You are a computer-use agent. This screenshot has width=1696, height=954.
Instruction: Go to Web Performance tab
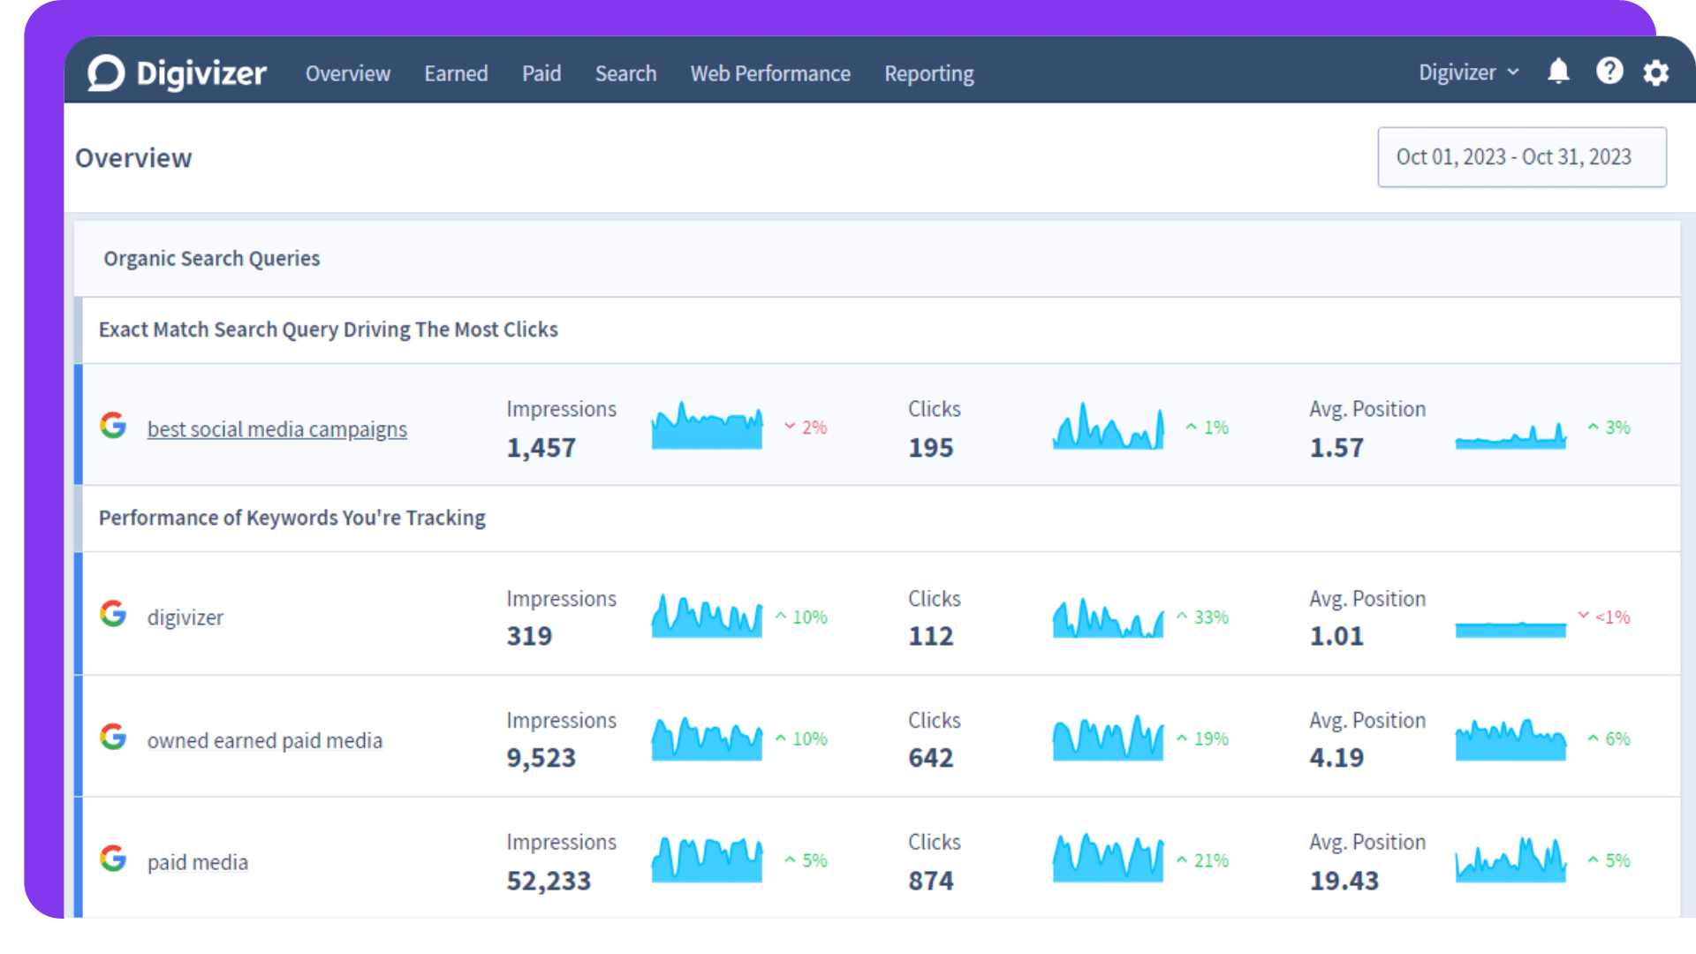[770, 73]
